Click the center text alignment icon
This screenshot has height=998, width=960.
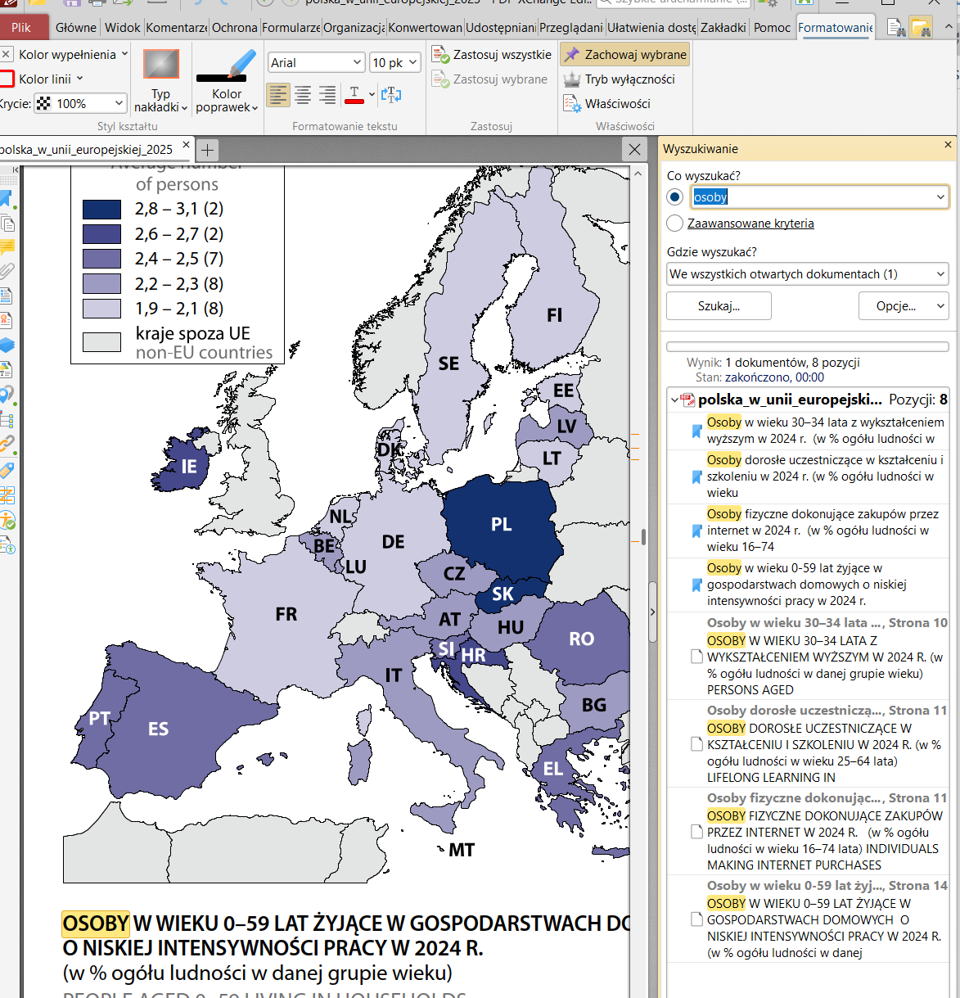303,95
